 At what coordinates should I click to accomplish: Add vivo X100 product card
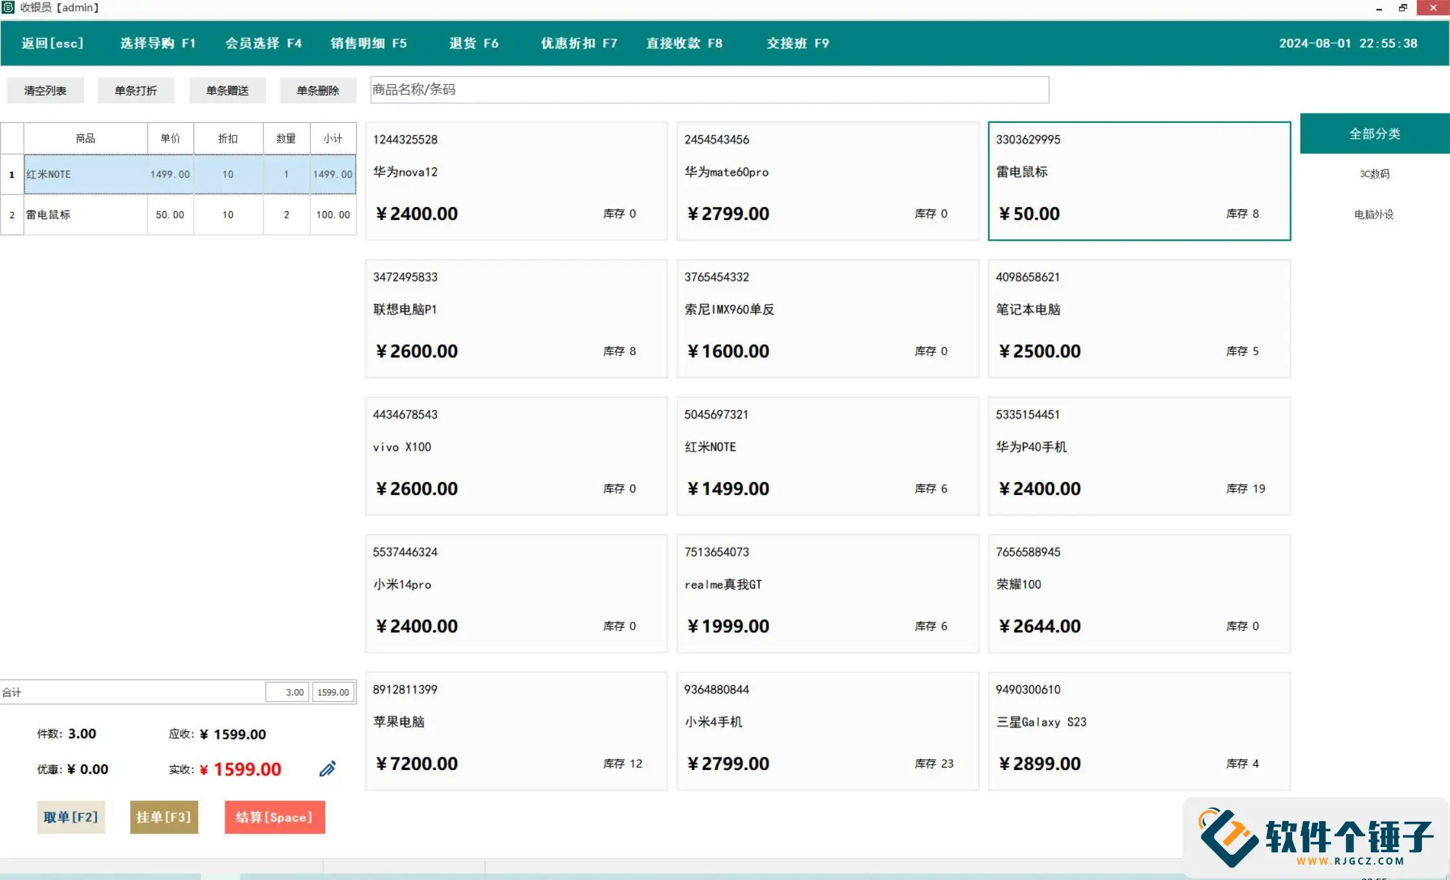coord(516,456)
